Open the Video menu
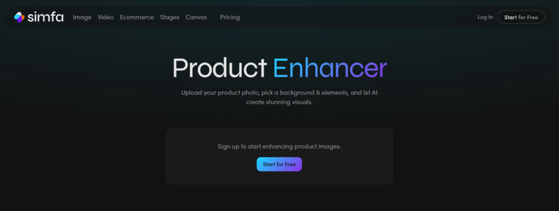The height and width of the screenshot is (211, 559). point(105,17)
